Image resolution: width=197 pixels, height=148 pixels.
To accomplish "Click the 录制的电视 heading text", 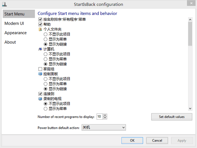I will (x=52, y=99).
